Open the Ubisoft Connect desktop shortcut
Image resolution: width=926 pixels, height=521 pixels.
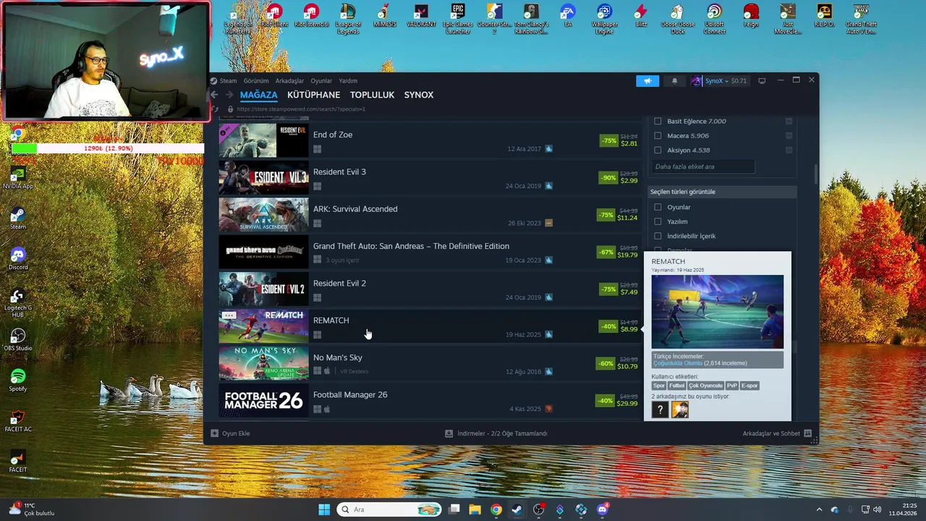714,19
